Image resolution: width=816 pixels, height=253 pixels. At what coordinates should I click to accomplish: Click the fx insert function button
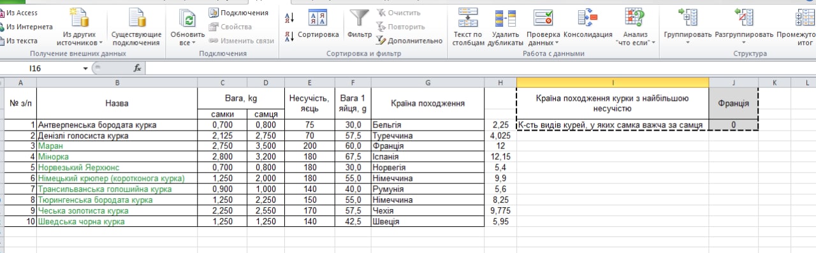pos(137,68)
